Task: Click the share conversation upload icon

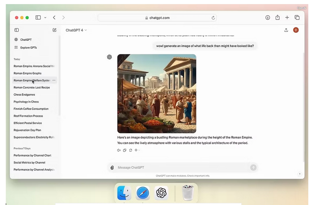Action: tap(286, 30)
